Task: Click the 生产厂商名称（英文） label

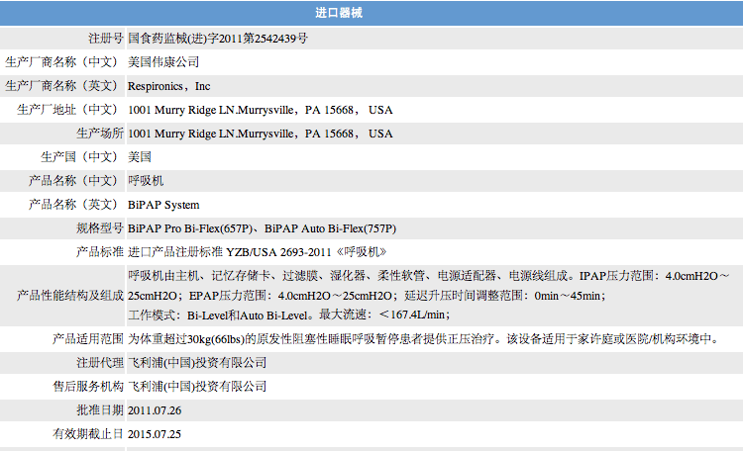Action: point(61,86)
